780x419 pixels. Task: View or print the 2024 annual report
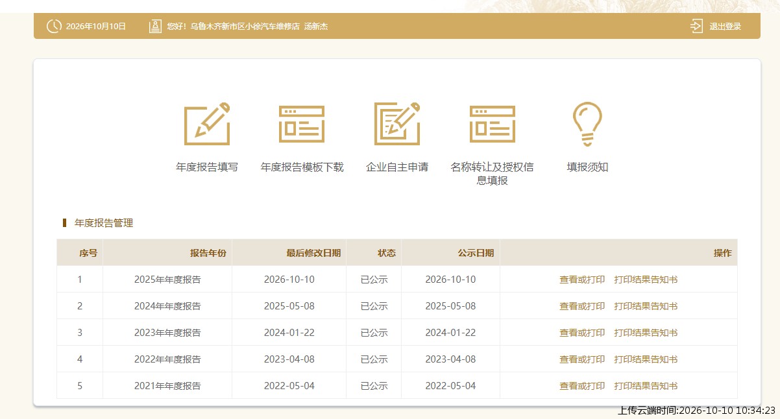582,306
